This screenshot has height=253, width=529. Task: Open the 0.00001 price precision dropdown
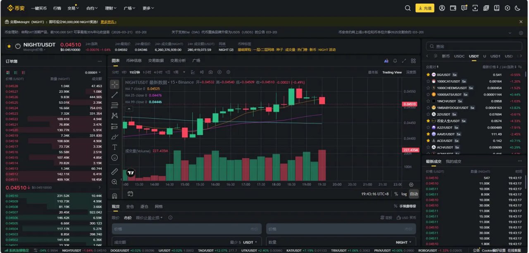(93, 73)
